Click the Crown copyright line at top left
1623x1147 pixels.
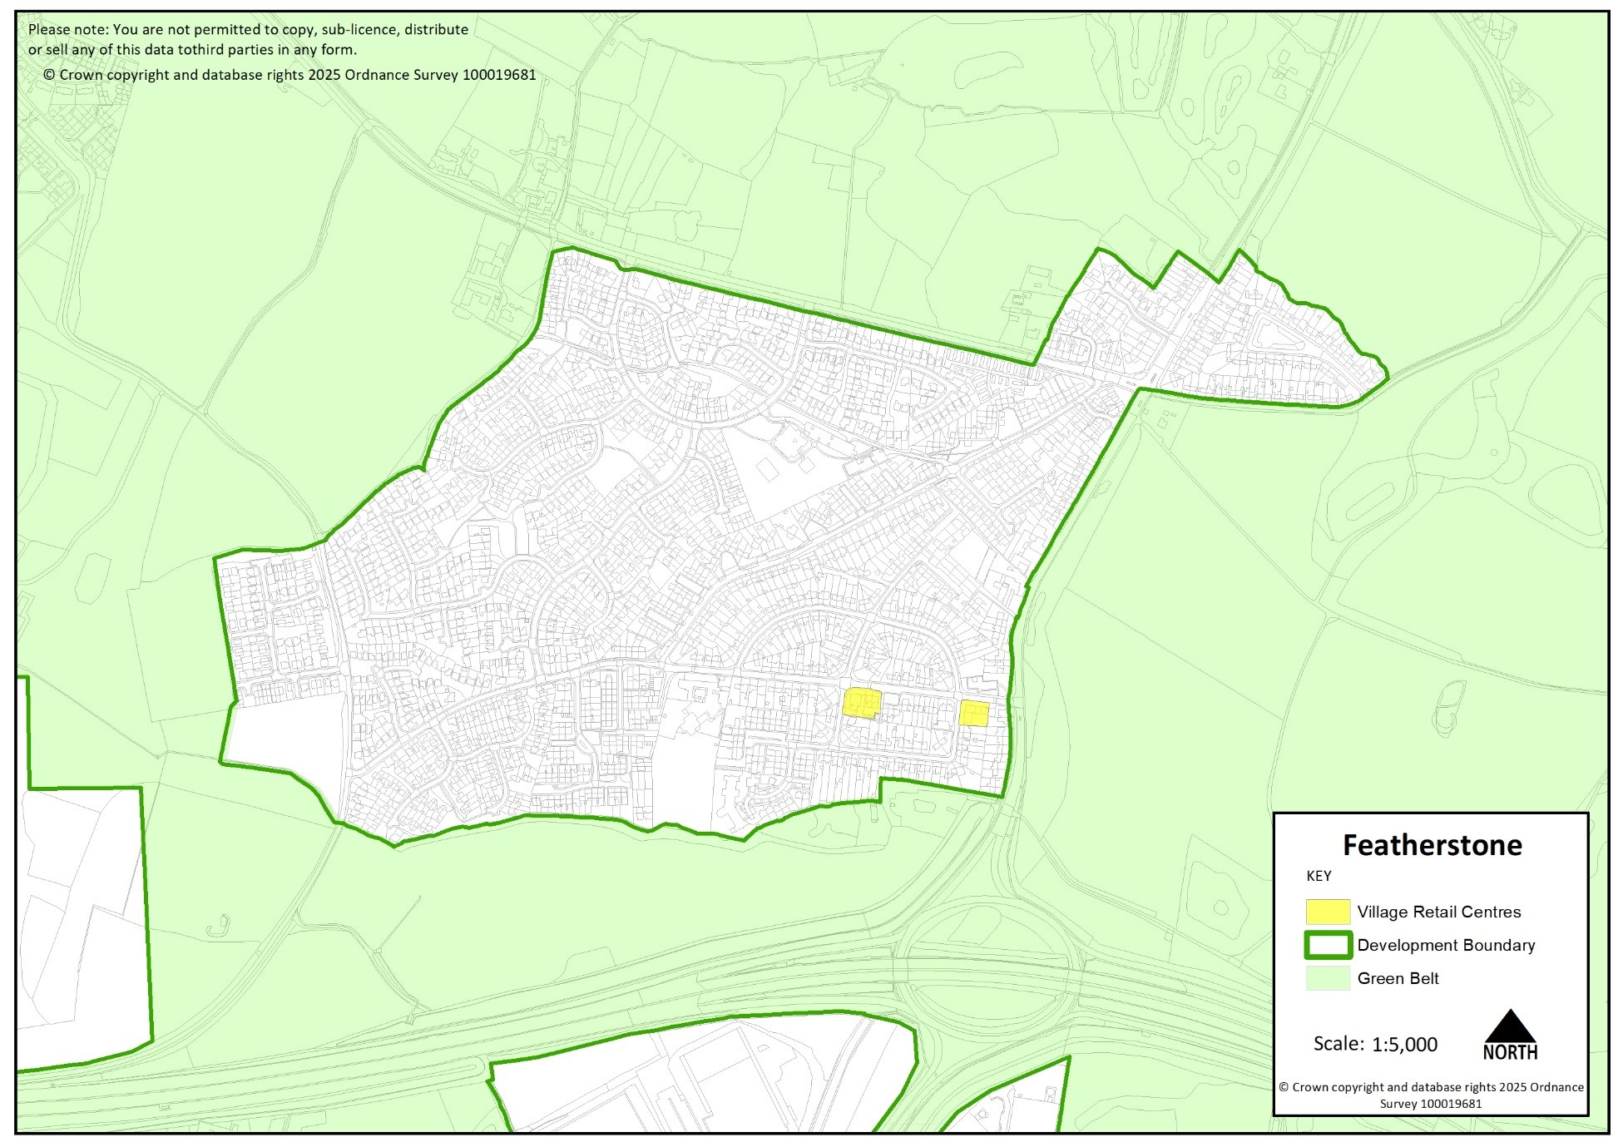click(289, 75)
